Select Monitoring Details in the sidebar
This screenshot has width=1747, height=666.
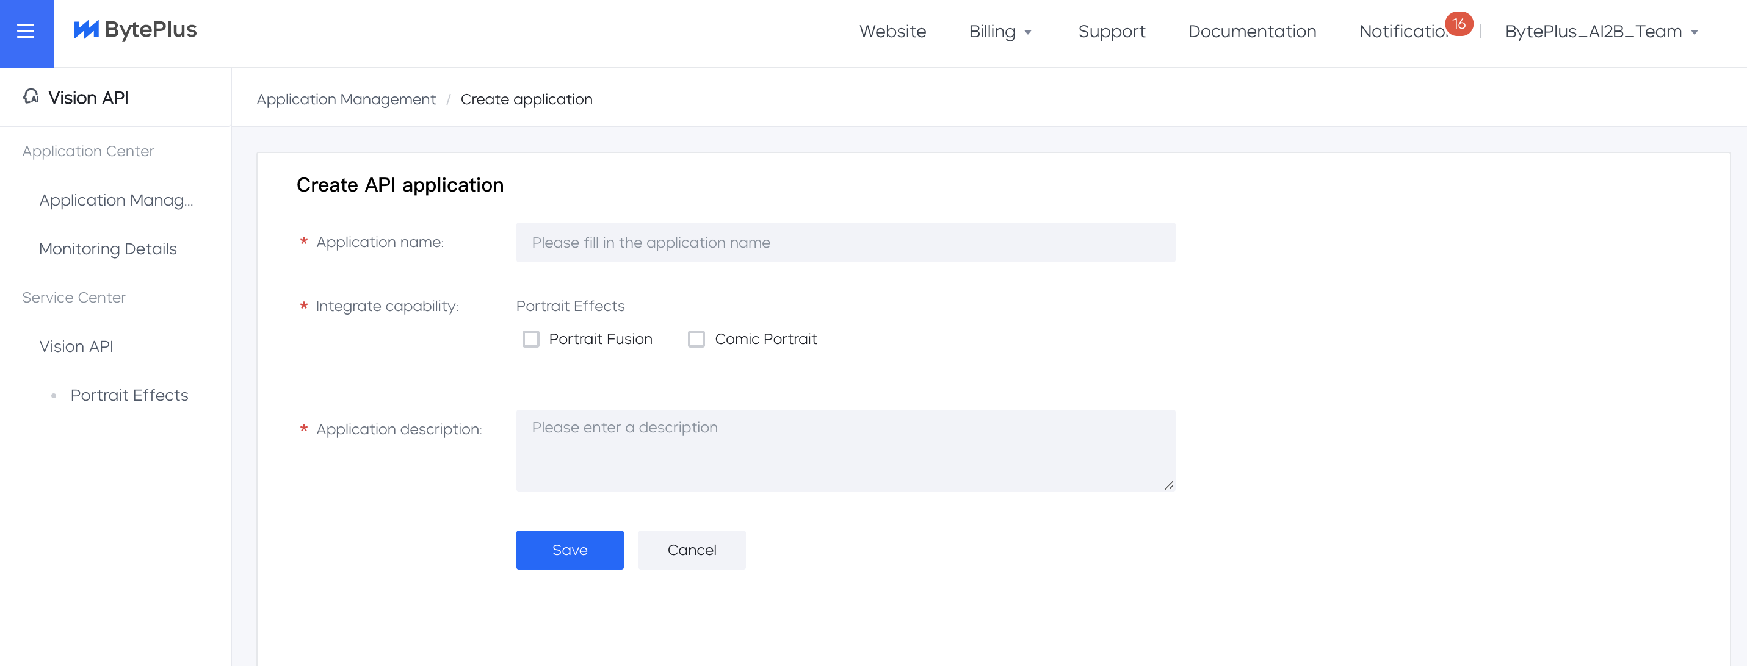point(108,249)
